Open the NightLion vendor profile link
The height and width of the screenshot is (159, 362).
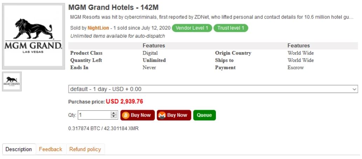98,28
